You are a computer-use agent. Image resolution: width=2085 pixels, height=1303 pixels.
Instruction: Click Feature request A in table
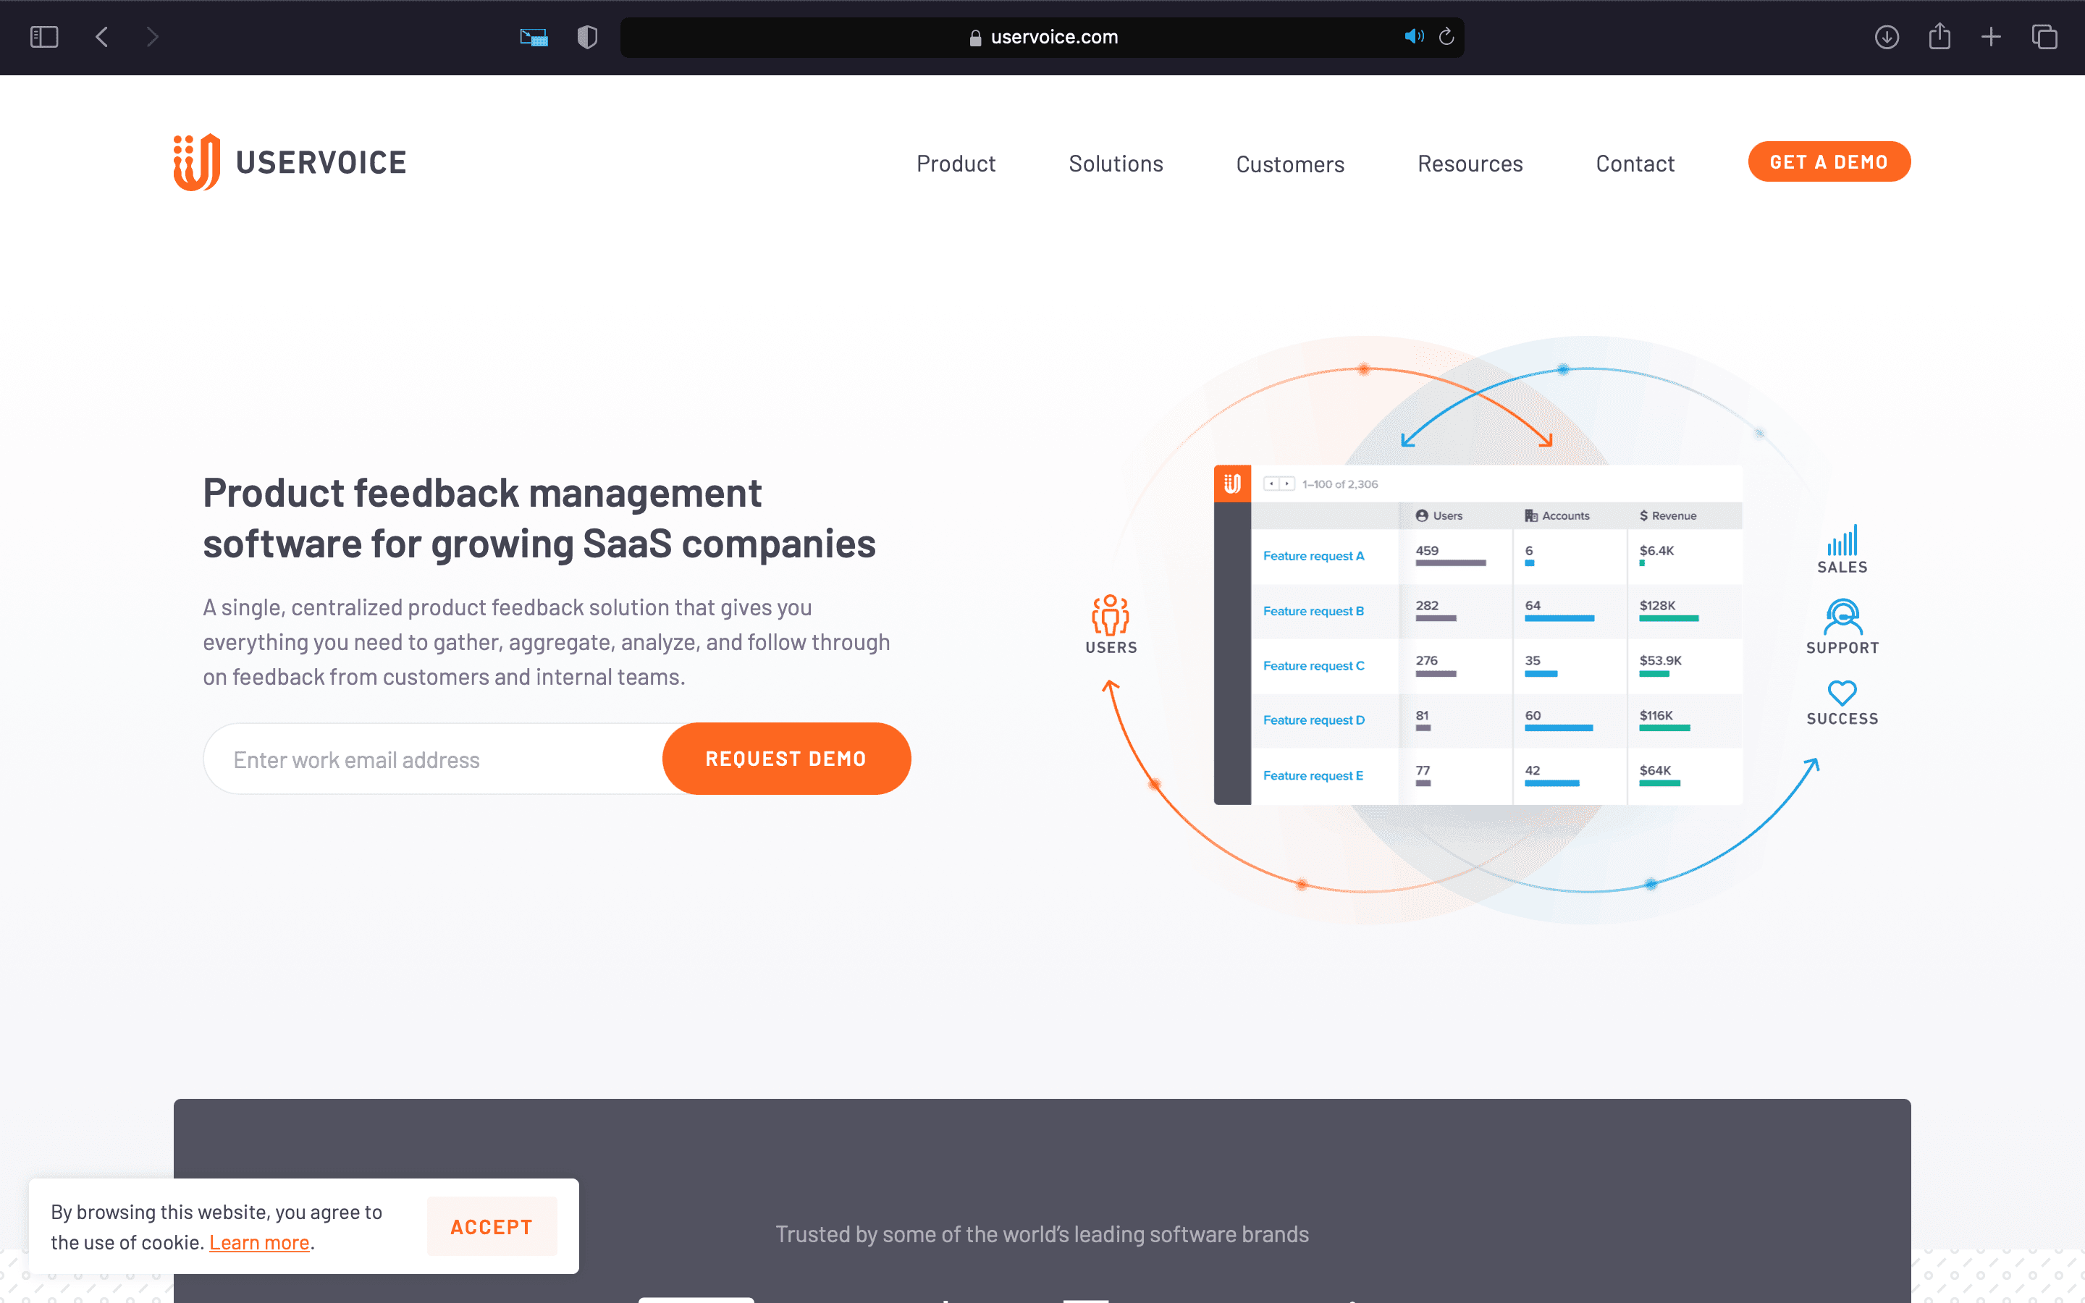click(x=1314, y=556)
